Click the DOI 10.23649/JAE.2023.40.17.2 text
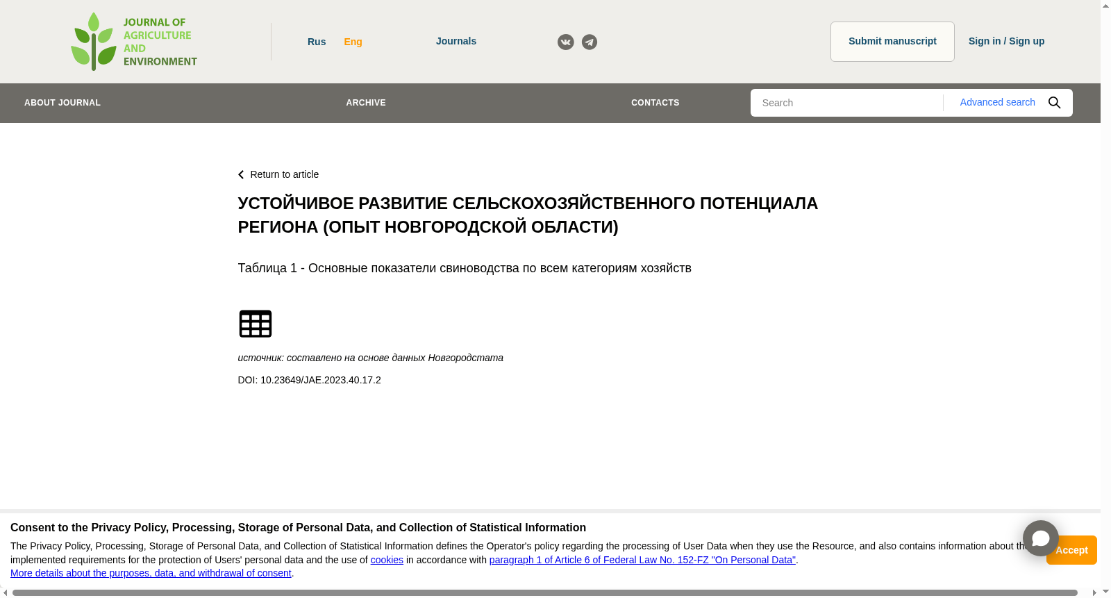 coord(309,380)
